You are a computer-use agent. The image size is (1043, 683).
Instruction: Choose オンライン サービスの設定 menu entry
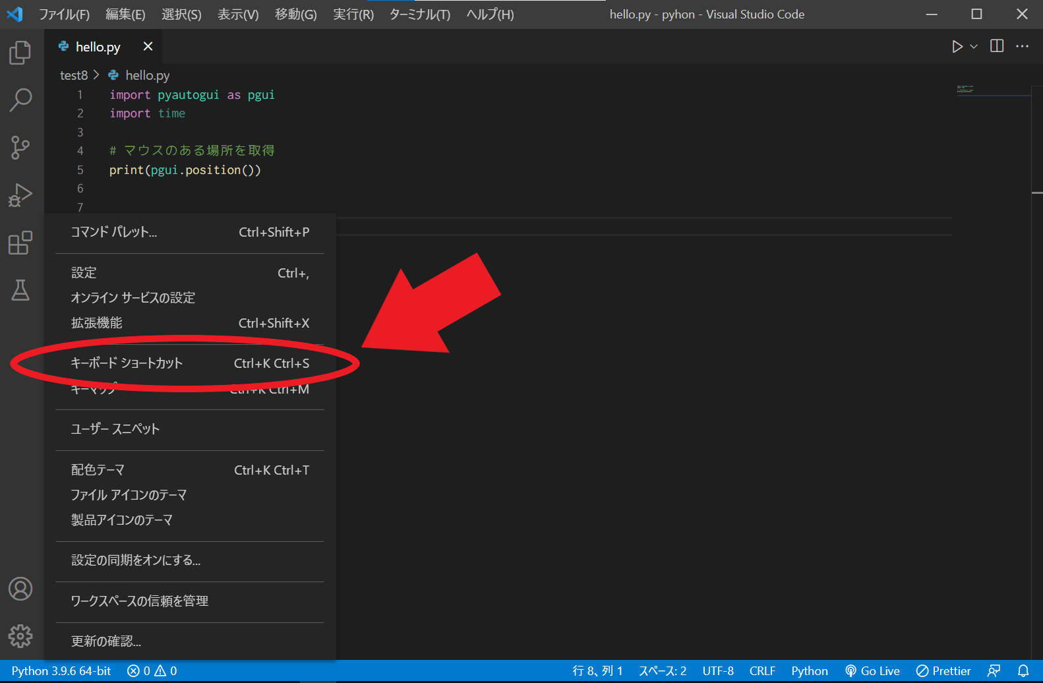click(190, 298)
